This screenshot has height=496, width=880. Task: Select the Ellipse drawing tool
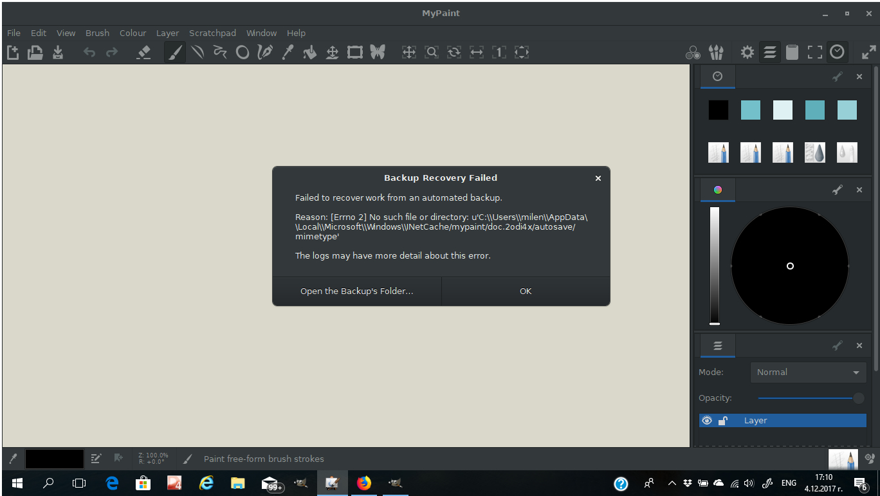[243, 52]
